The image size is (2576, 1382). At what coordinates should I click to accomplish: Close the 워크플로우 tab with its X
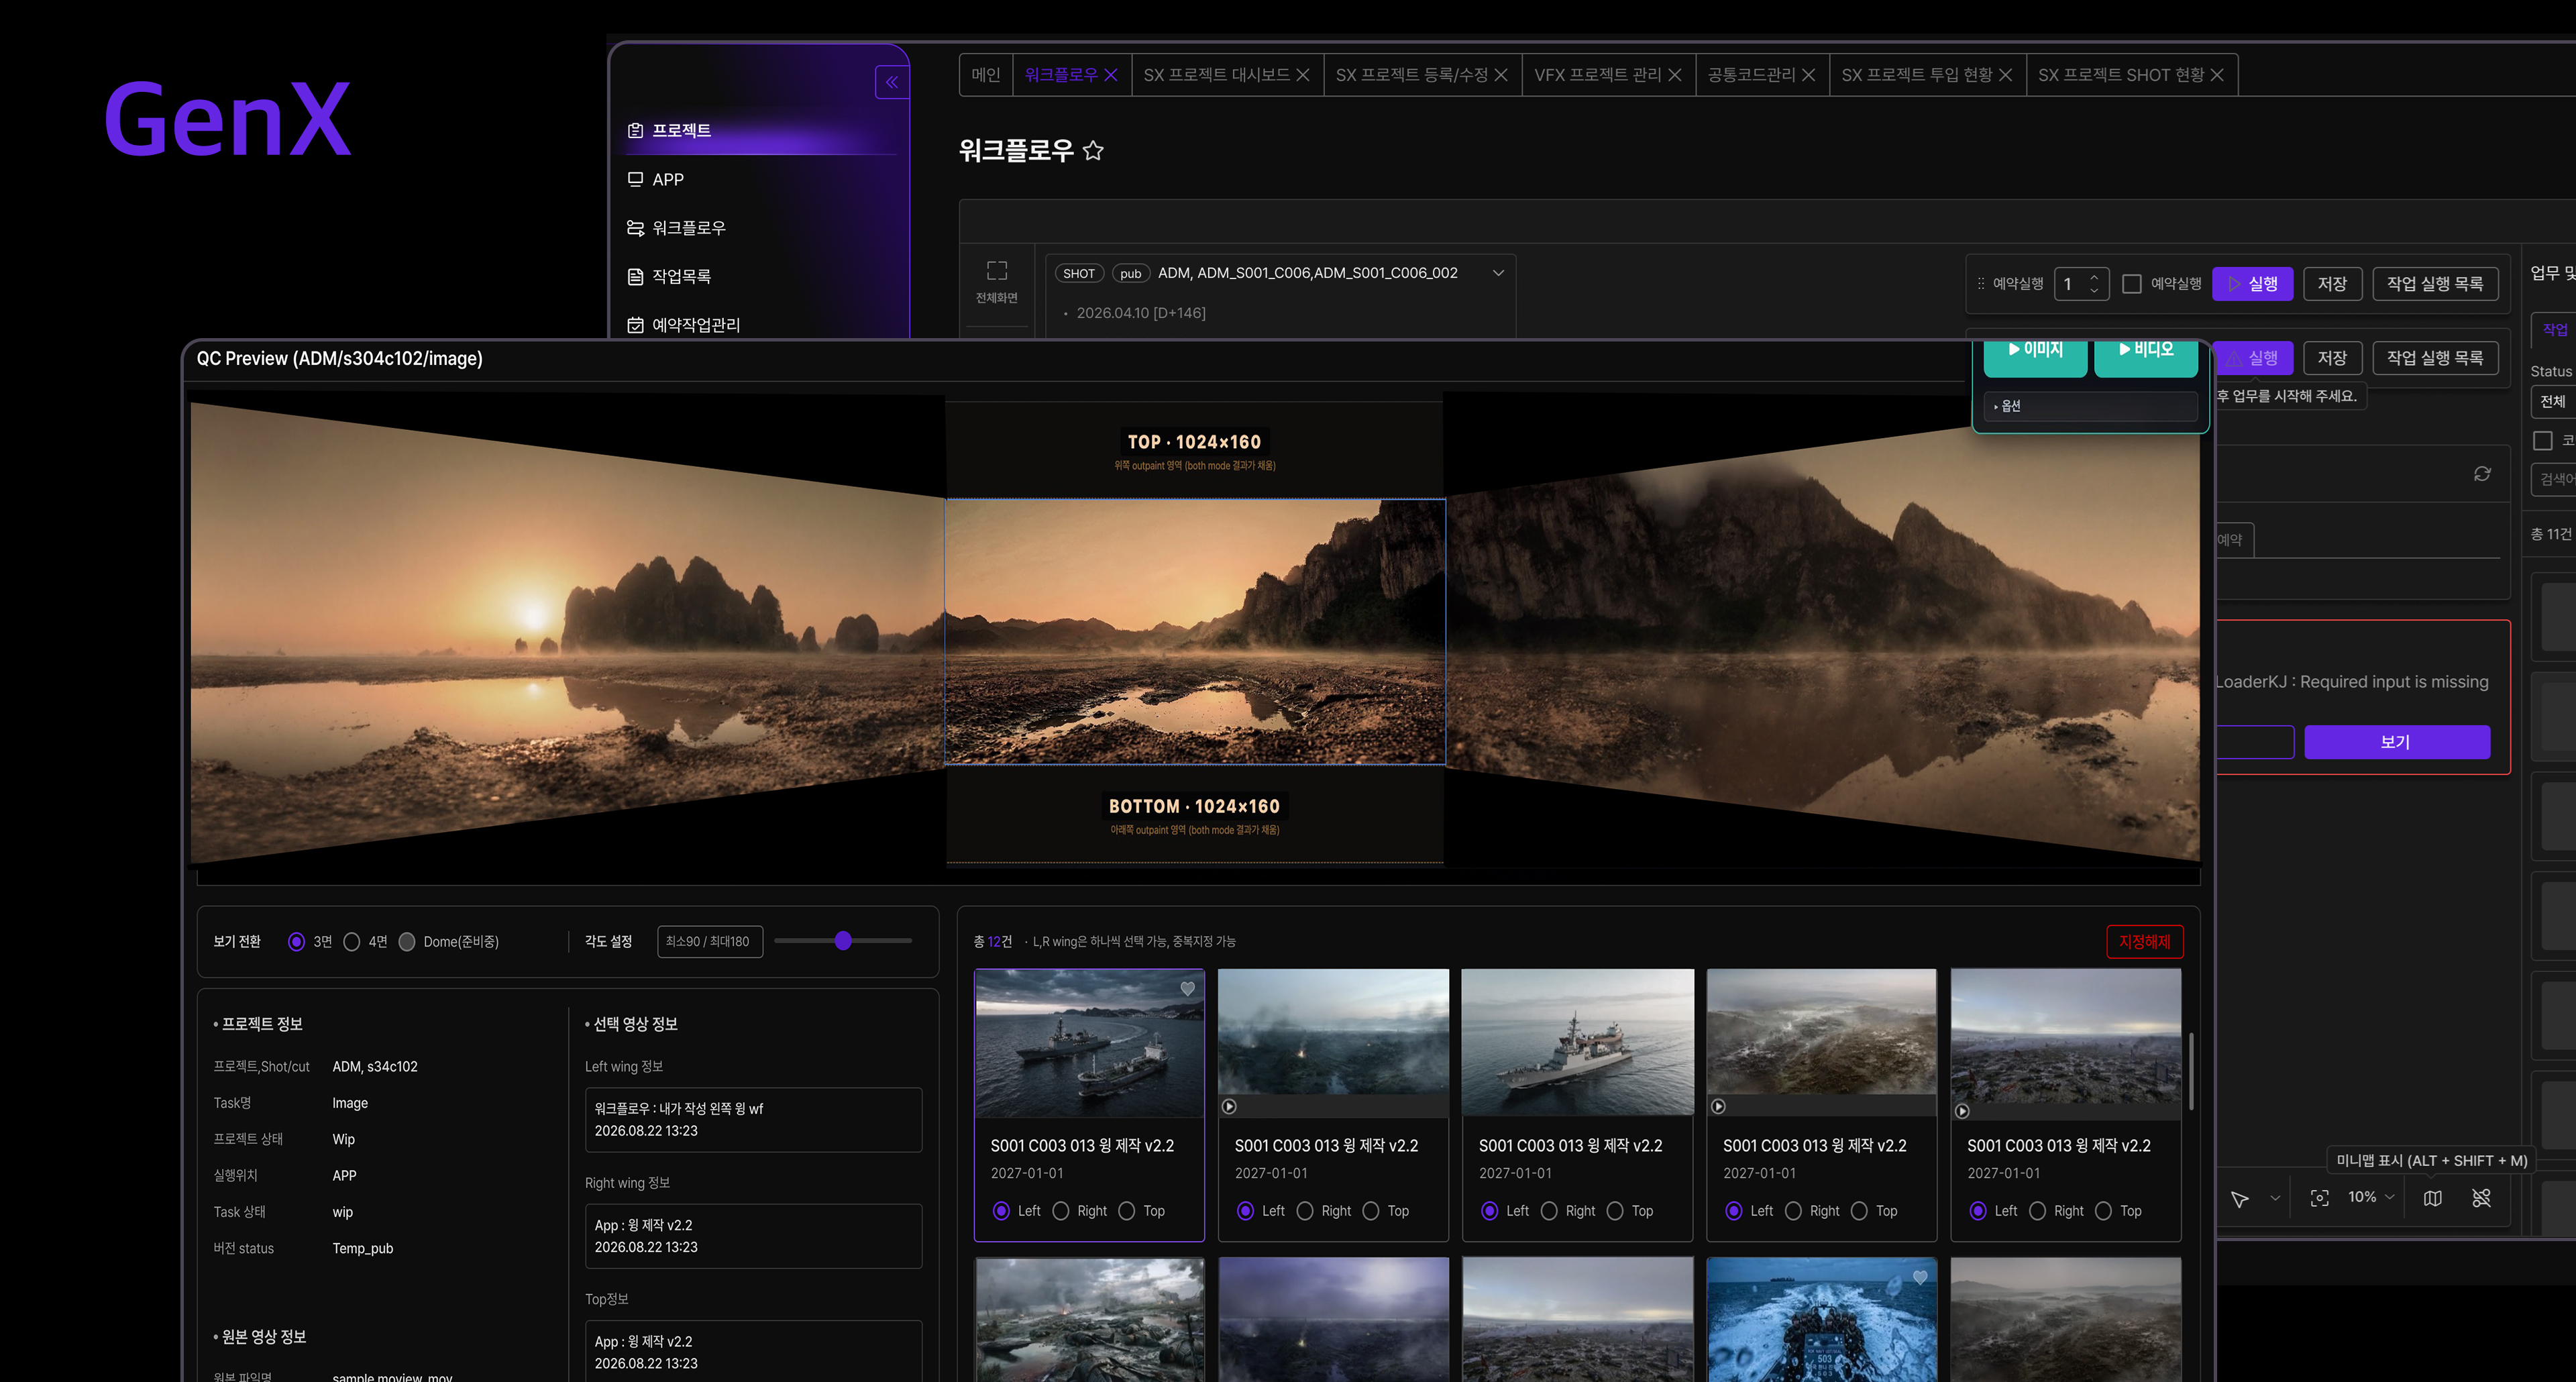click(x=1110, y=75)
